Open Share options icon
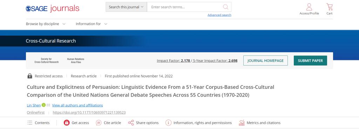This screenshot has height=129, width=359. (131, 123)
